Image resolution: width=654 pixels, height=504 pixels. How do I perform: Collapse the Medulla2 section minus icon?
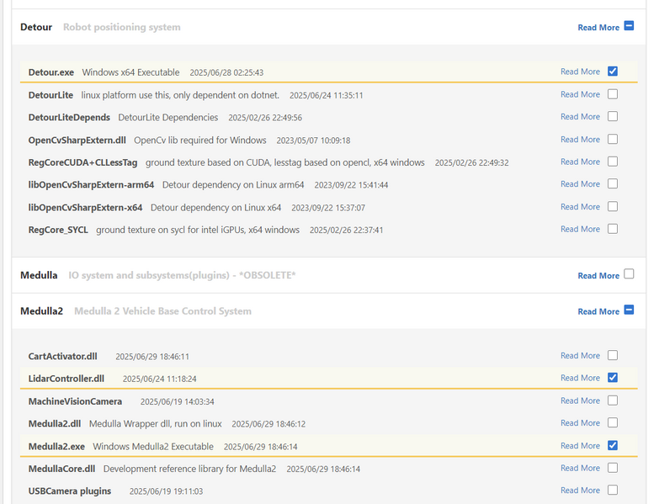pyautogui.click(x=629, y=310)
